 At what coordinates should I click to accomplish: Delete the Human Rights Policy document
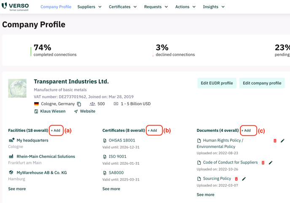click(x=275, y=141)
